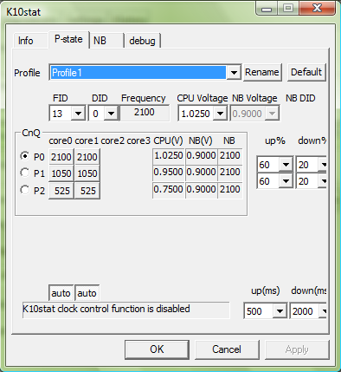Open the second down% dropdown showing 20
This screenshot has width=341, height=372.
[x=311, y=181]
